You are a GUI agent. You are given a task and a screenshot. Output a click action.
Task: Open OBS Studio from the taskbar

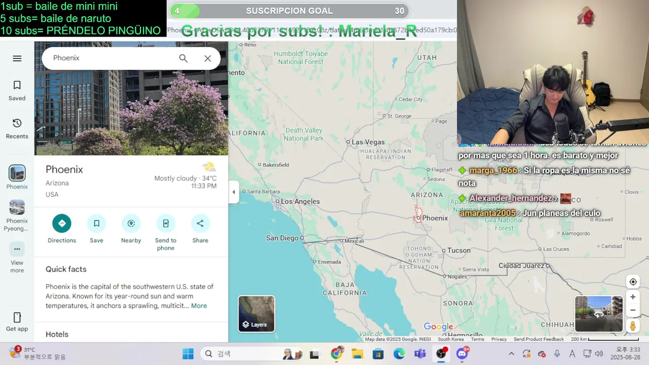tap(441, 353)
